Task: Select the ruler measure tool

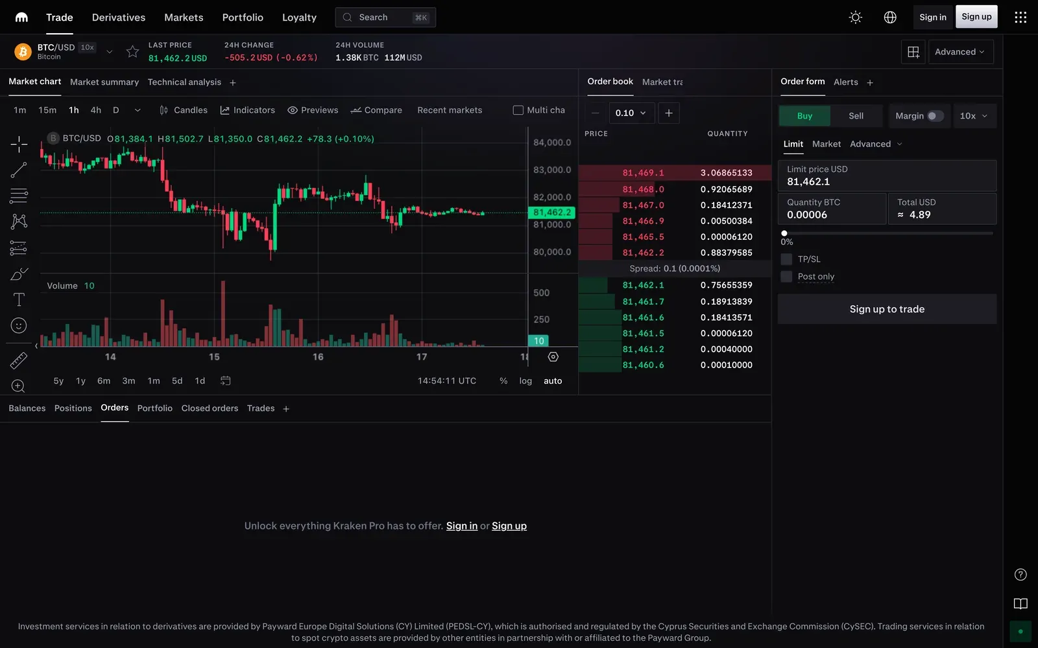Action: coord(19,360)
